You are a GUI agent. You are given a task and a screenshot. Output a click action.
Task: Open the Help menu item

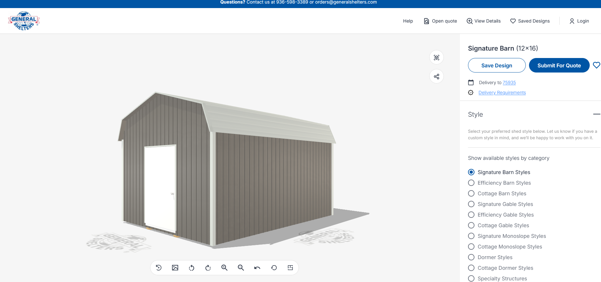408,21
